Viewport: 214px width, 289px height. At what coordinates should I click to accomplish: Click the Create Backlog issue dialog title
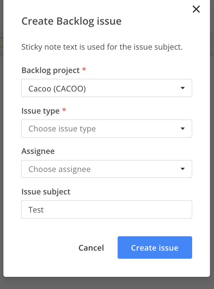click(x=71, y=21)
